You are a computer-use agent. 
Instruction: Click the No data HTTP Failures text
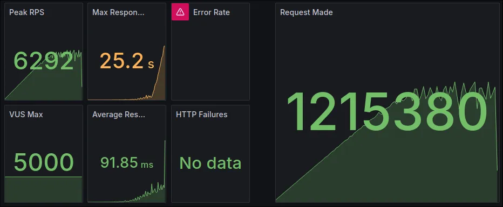pyautogui.click(x=210, y=163)
